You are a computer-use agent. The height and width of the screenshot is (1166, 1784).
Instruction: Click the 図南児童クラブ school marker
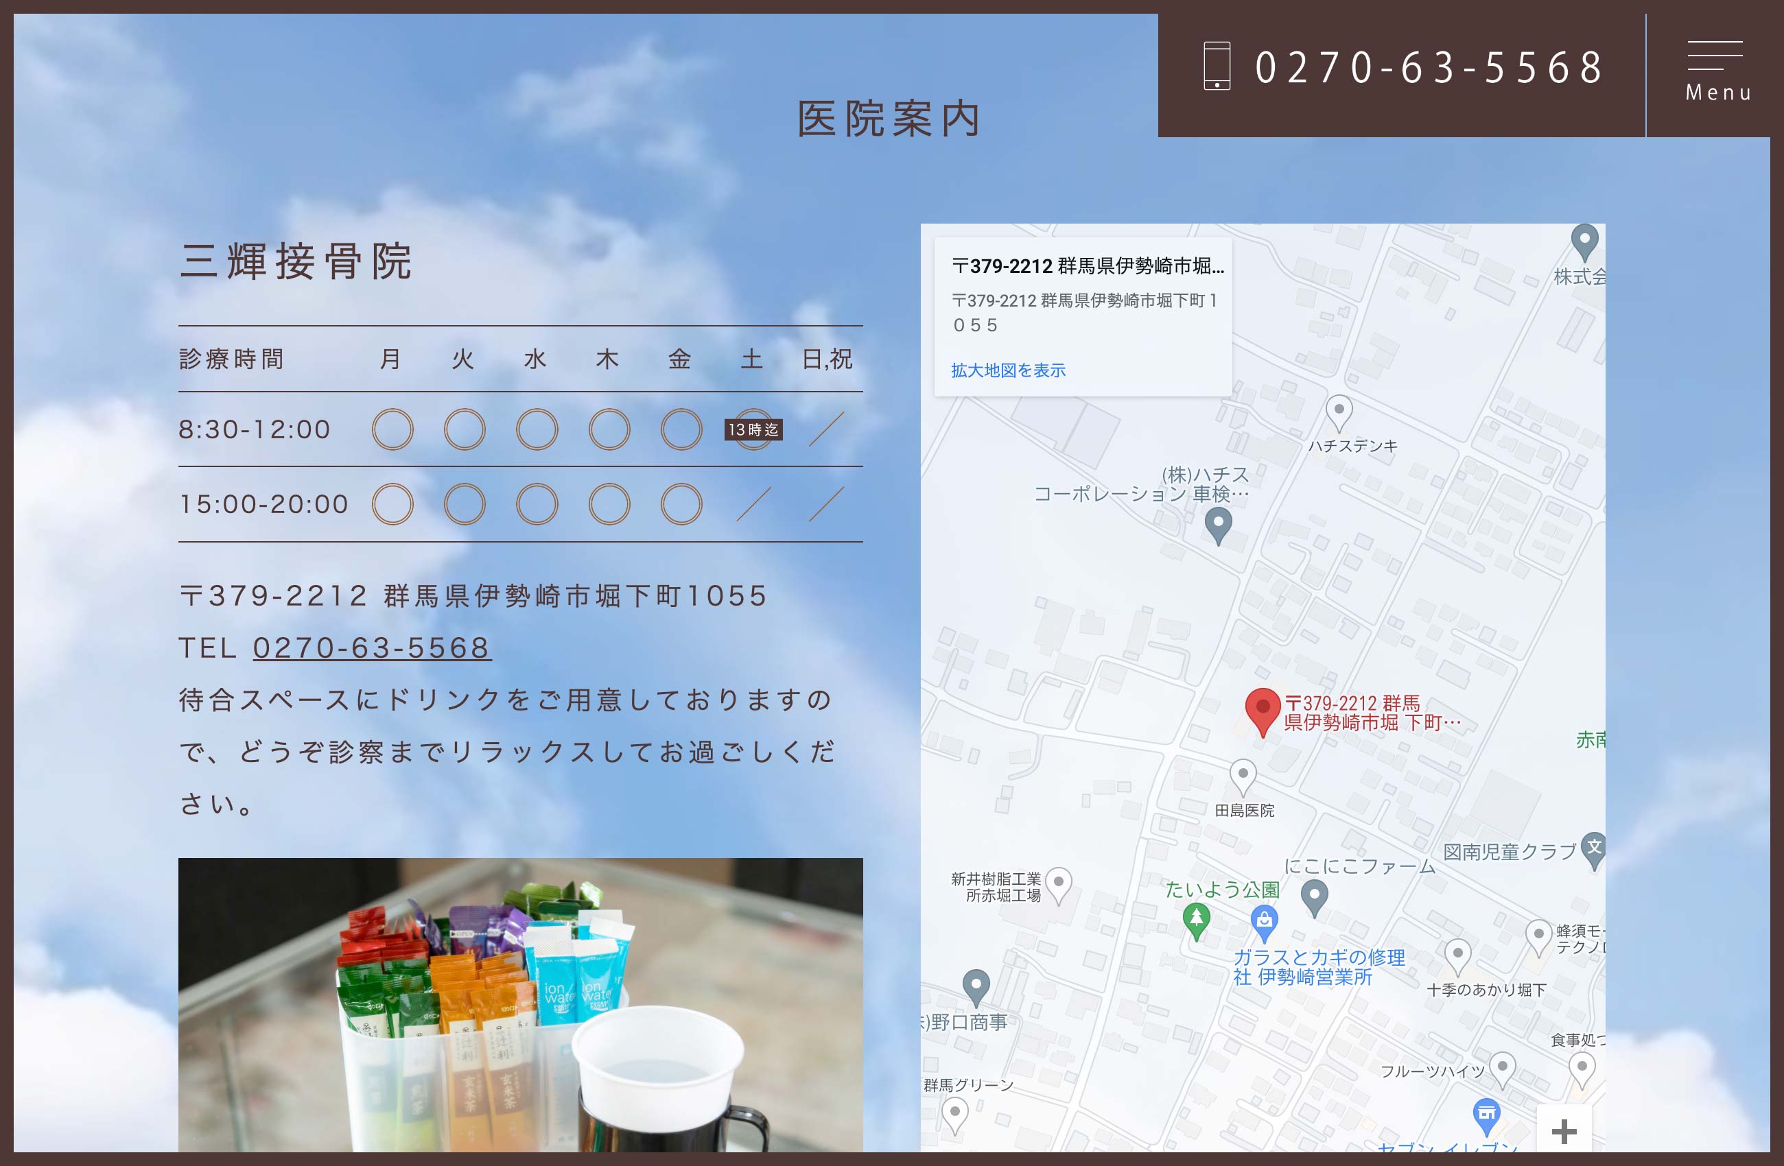(1594, 849)
